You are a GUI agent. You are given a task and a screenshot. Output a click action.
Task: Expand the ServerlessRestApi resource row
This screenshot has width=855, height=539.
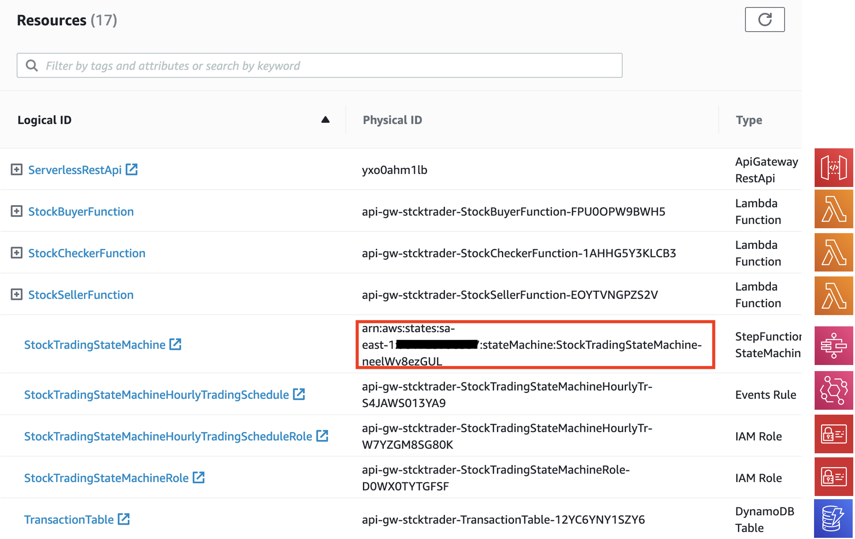click(x=16, y=169)
